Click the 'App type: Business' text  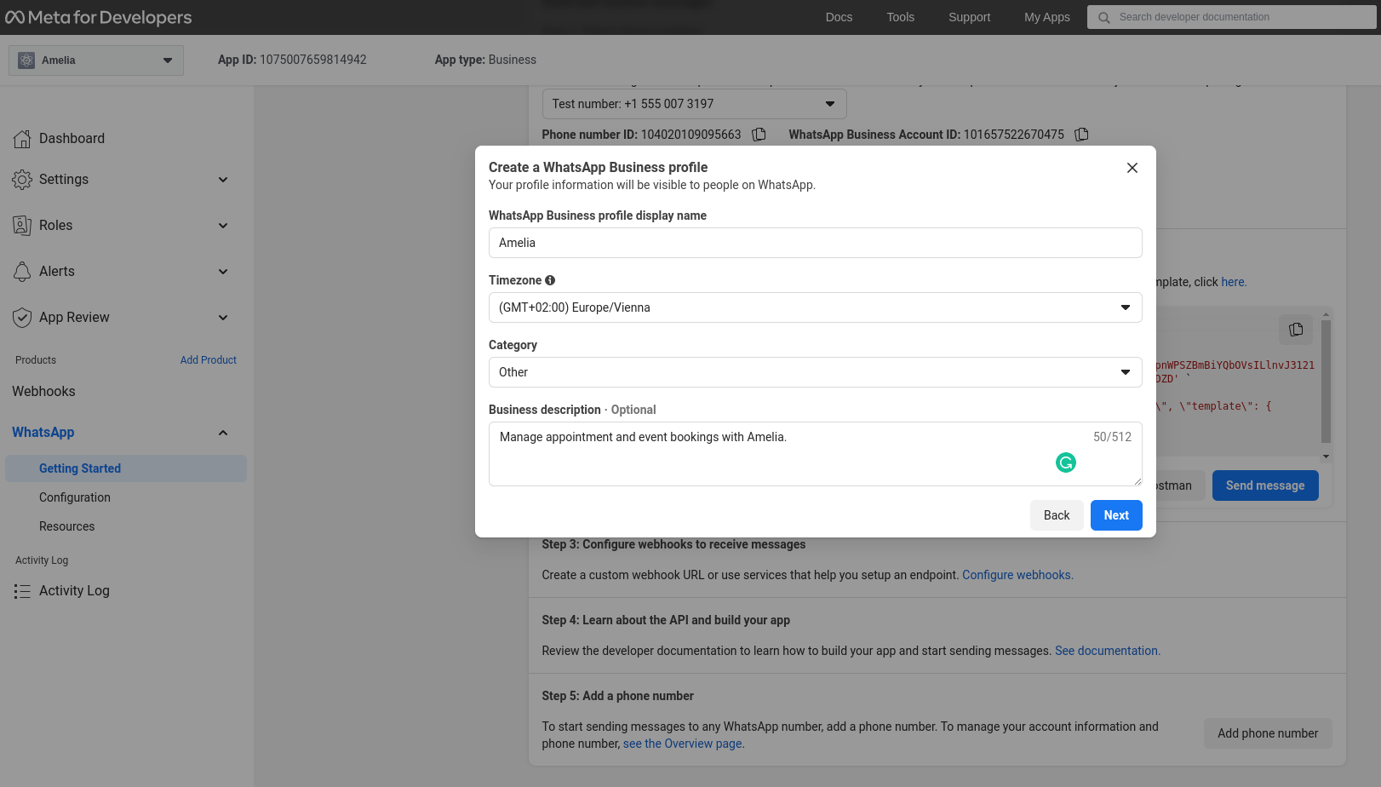485,60
